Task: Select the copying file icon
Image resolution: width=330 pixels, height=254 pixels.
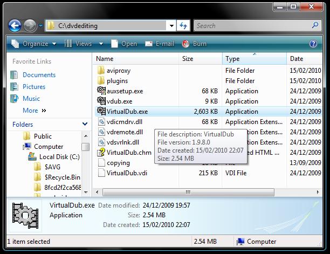Action: pos(101,162)
